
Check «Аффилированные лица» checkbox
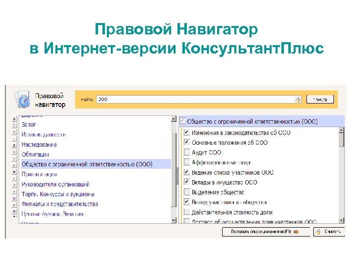(x=187, y=162)
